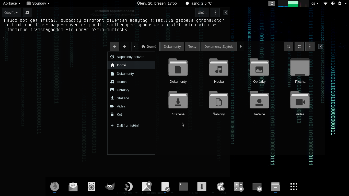The image size is (349, 196).
Task: Select Obrázky in the Files sidebar
Action: click(131, 90)
